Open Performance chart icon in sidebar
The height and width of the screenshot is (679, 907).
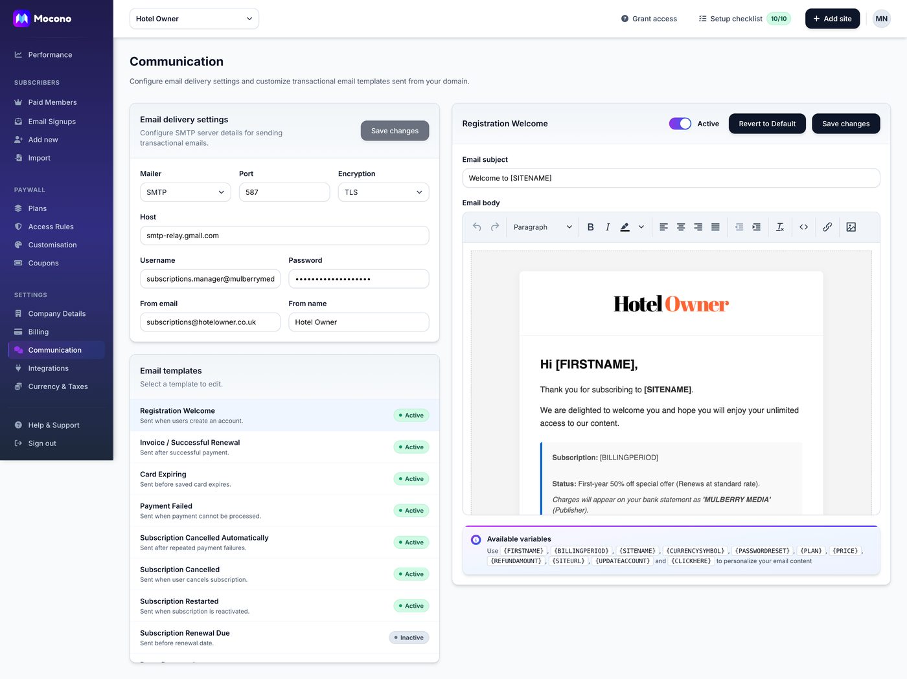point(18,54)
